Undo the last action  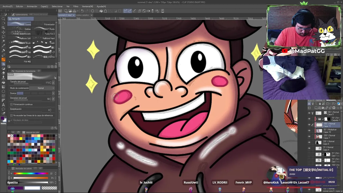tap(83, 11)
